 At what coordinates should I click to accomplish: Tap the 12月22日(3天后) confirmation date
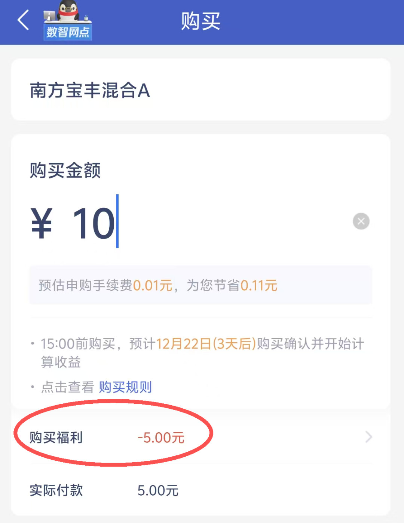206,344
